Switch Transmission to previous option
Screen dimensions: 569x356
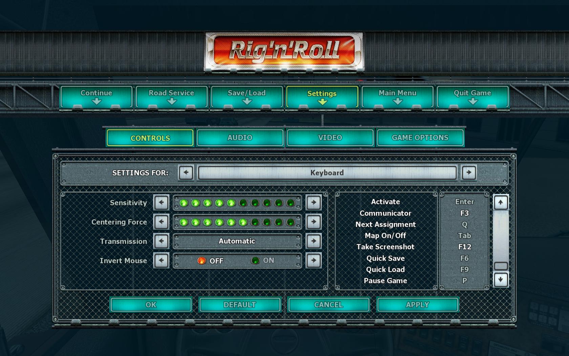(x=161, y=241)
